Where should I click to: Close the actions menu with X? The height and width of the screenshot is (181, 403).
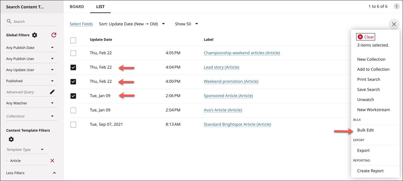[394, 24]
